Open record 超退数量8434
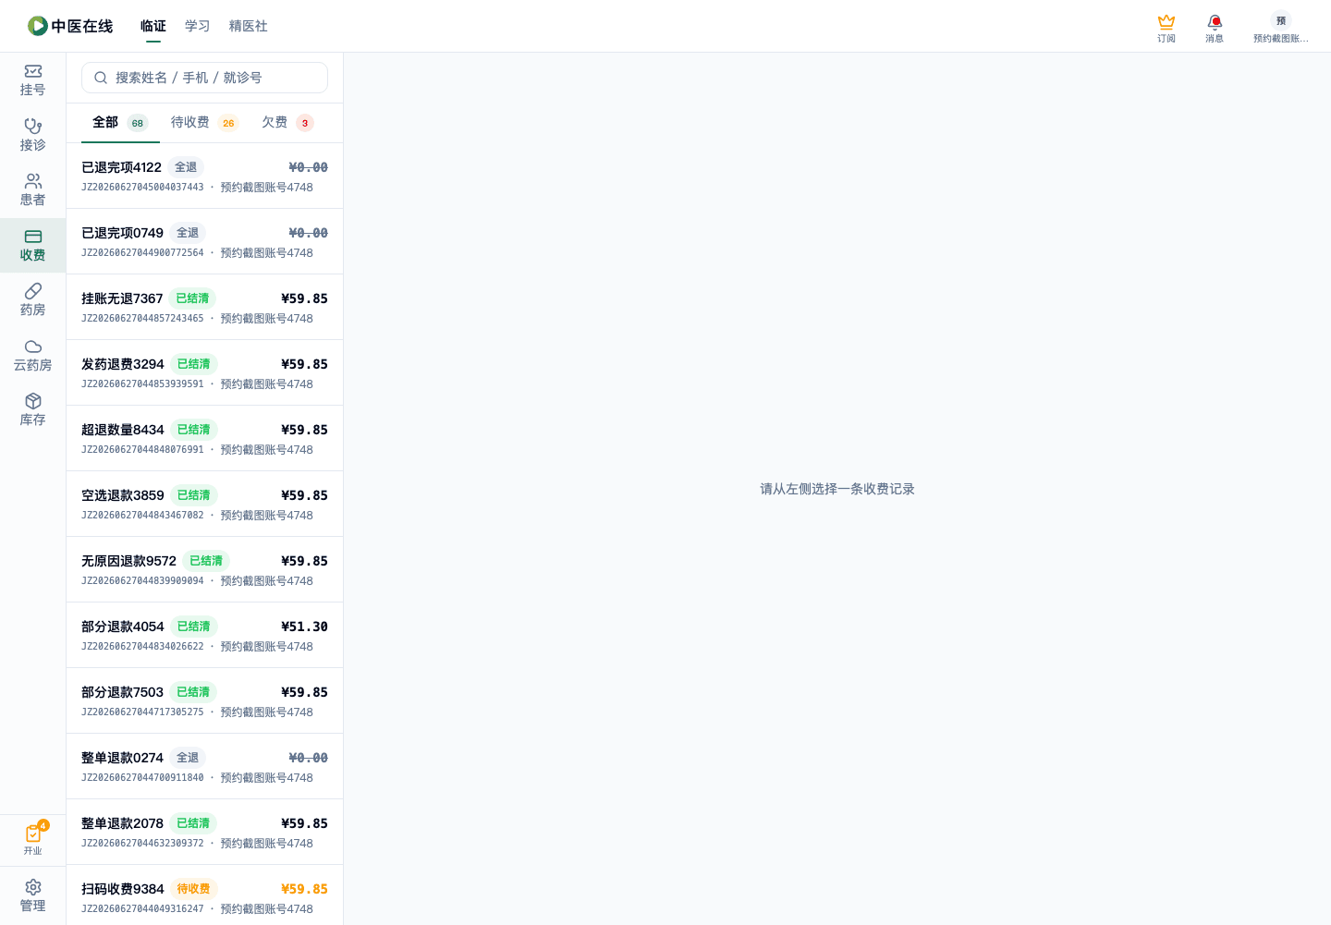This screenshot has height=925, width=1331. [x=204, y=438]
